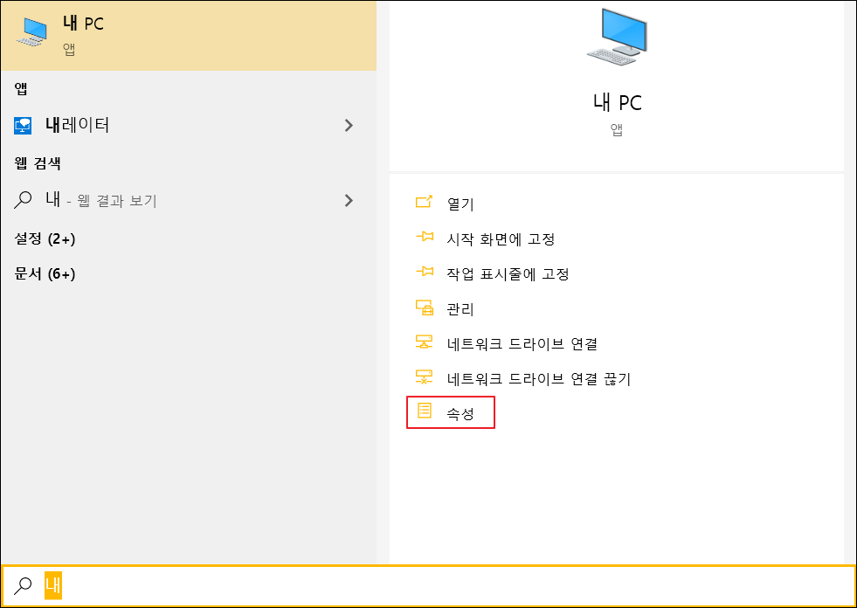Choose 열기 to open 내 PC
Image resolution: width=857 pixels, height=608 pixels.
tap(460, 204)
